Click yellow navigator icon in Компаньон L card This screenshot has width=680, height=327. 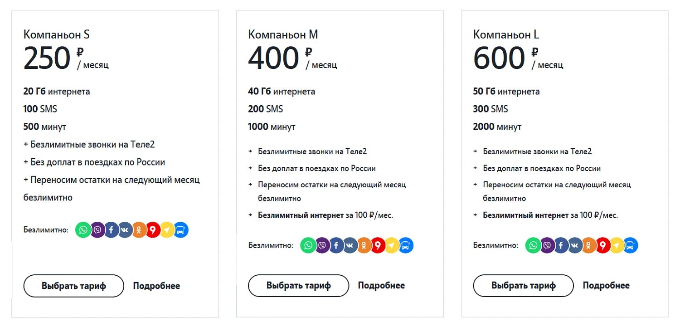[617, 245]
